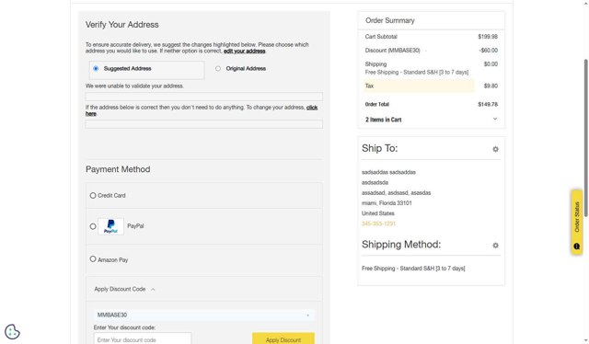The image size is (589, 344).
Task: Click 'Free Shipping - Standard S&H' under Shipping Method
Action: point(413,269)
